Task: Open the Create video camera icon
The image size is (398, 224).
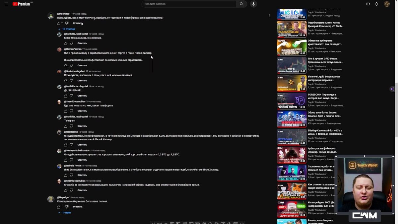Action: coord(368,4)
